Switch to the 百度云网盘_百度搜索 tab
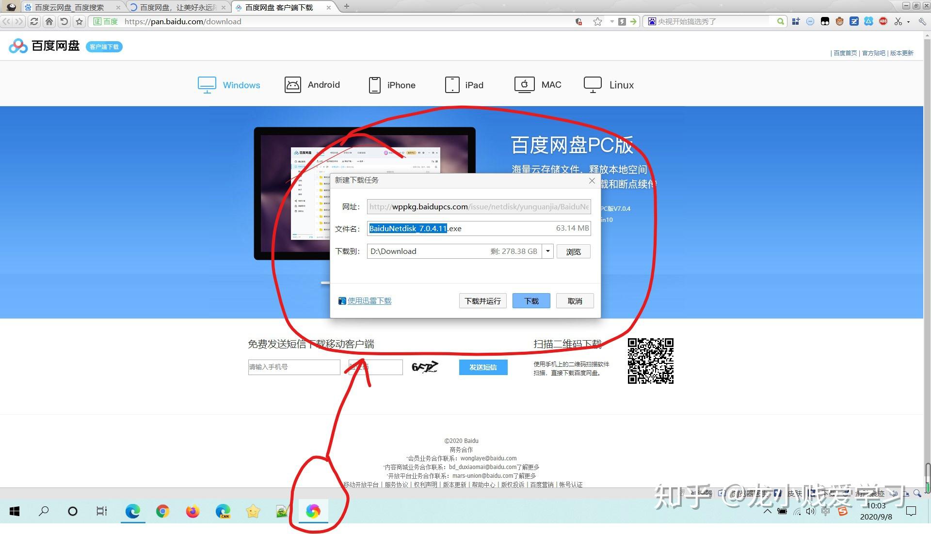Screen dimensions: 931x534 coord(69,7)
